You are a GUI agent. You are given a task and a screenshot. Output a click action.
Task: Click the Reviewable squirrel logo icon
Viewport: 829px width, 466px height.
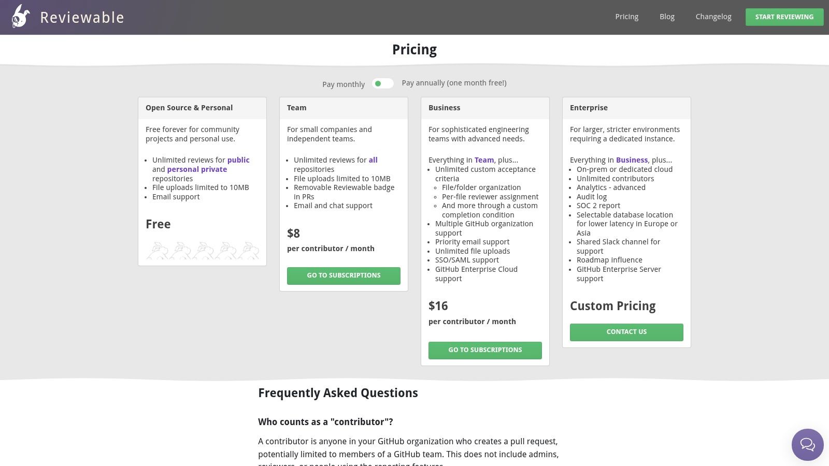pyautogui.click(x=21, y=17)
